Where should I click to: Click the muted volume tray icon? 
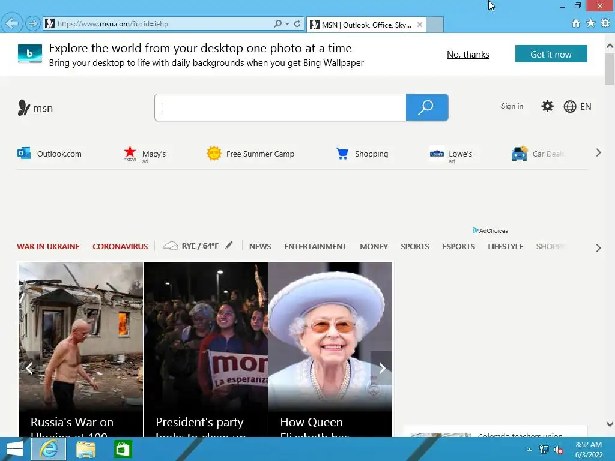click(559, 450)
